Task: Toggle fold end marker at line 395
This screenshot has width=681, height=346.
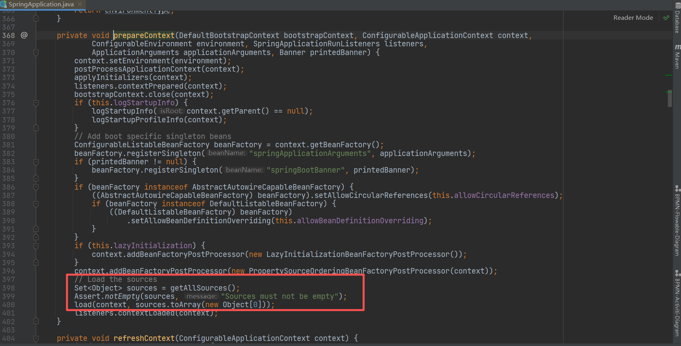Action: [x=36, y=262]
